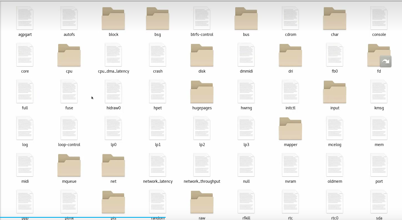Viewport: 402px width, 220px height.
Task: Select the nvram file icon
Action: [x=290, y=165]
